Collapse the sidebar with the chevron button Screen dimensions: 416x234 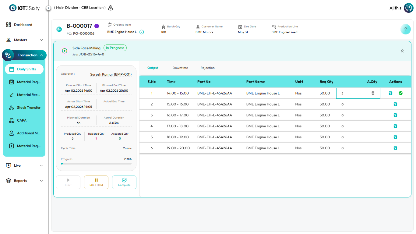tap(48, 8)
